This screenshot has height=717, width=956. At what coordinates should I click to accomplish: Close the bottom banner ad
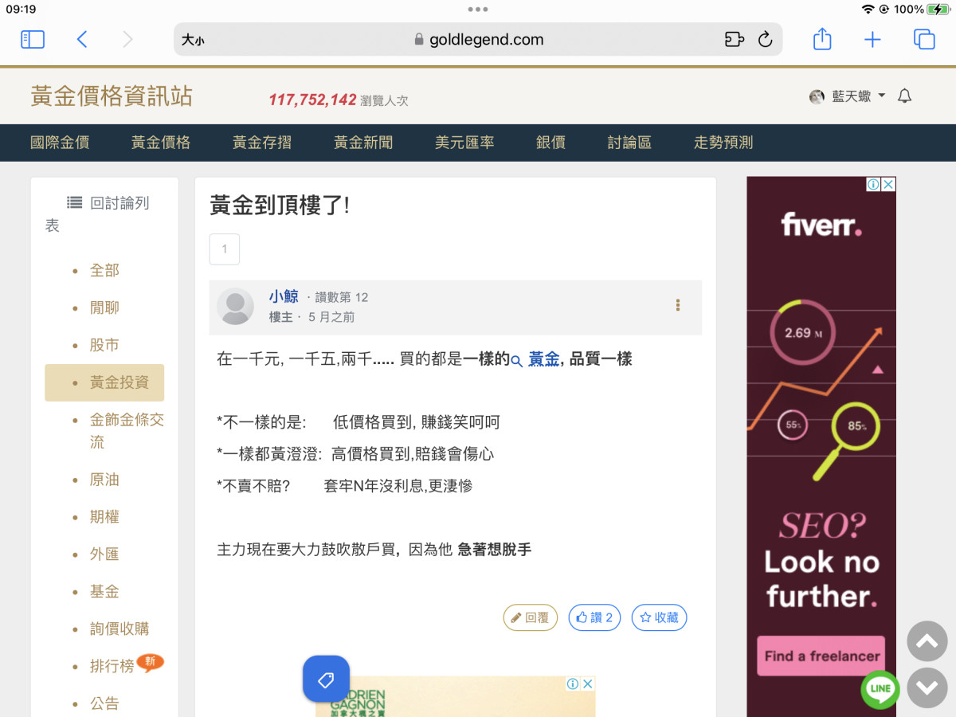(x=588, y=684)
